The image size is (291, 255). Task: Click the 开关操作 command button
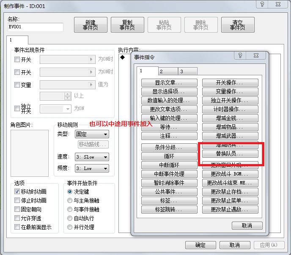coord(230,82)
